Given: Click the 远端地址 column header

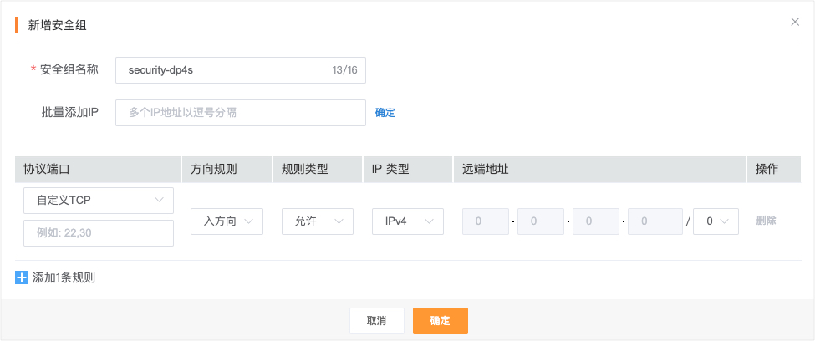Looking at the screenshot, I should tap(486, 169).
